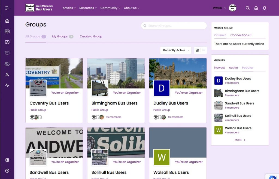Open the notifications bell
This screenshot has width=279, height=179.
pos(264,8)
